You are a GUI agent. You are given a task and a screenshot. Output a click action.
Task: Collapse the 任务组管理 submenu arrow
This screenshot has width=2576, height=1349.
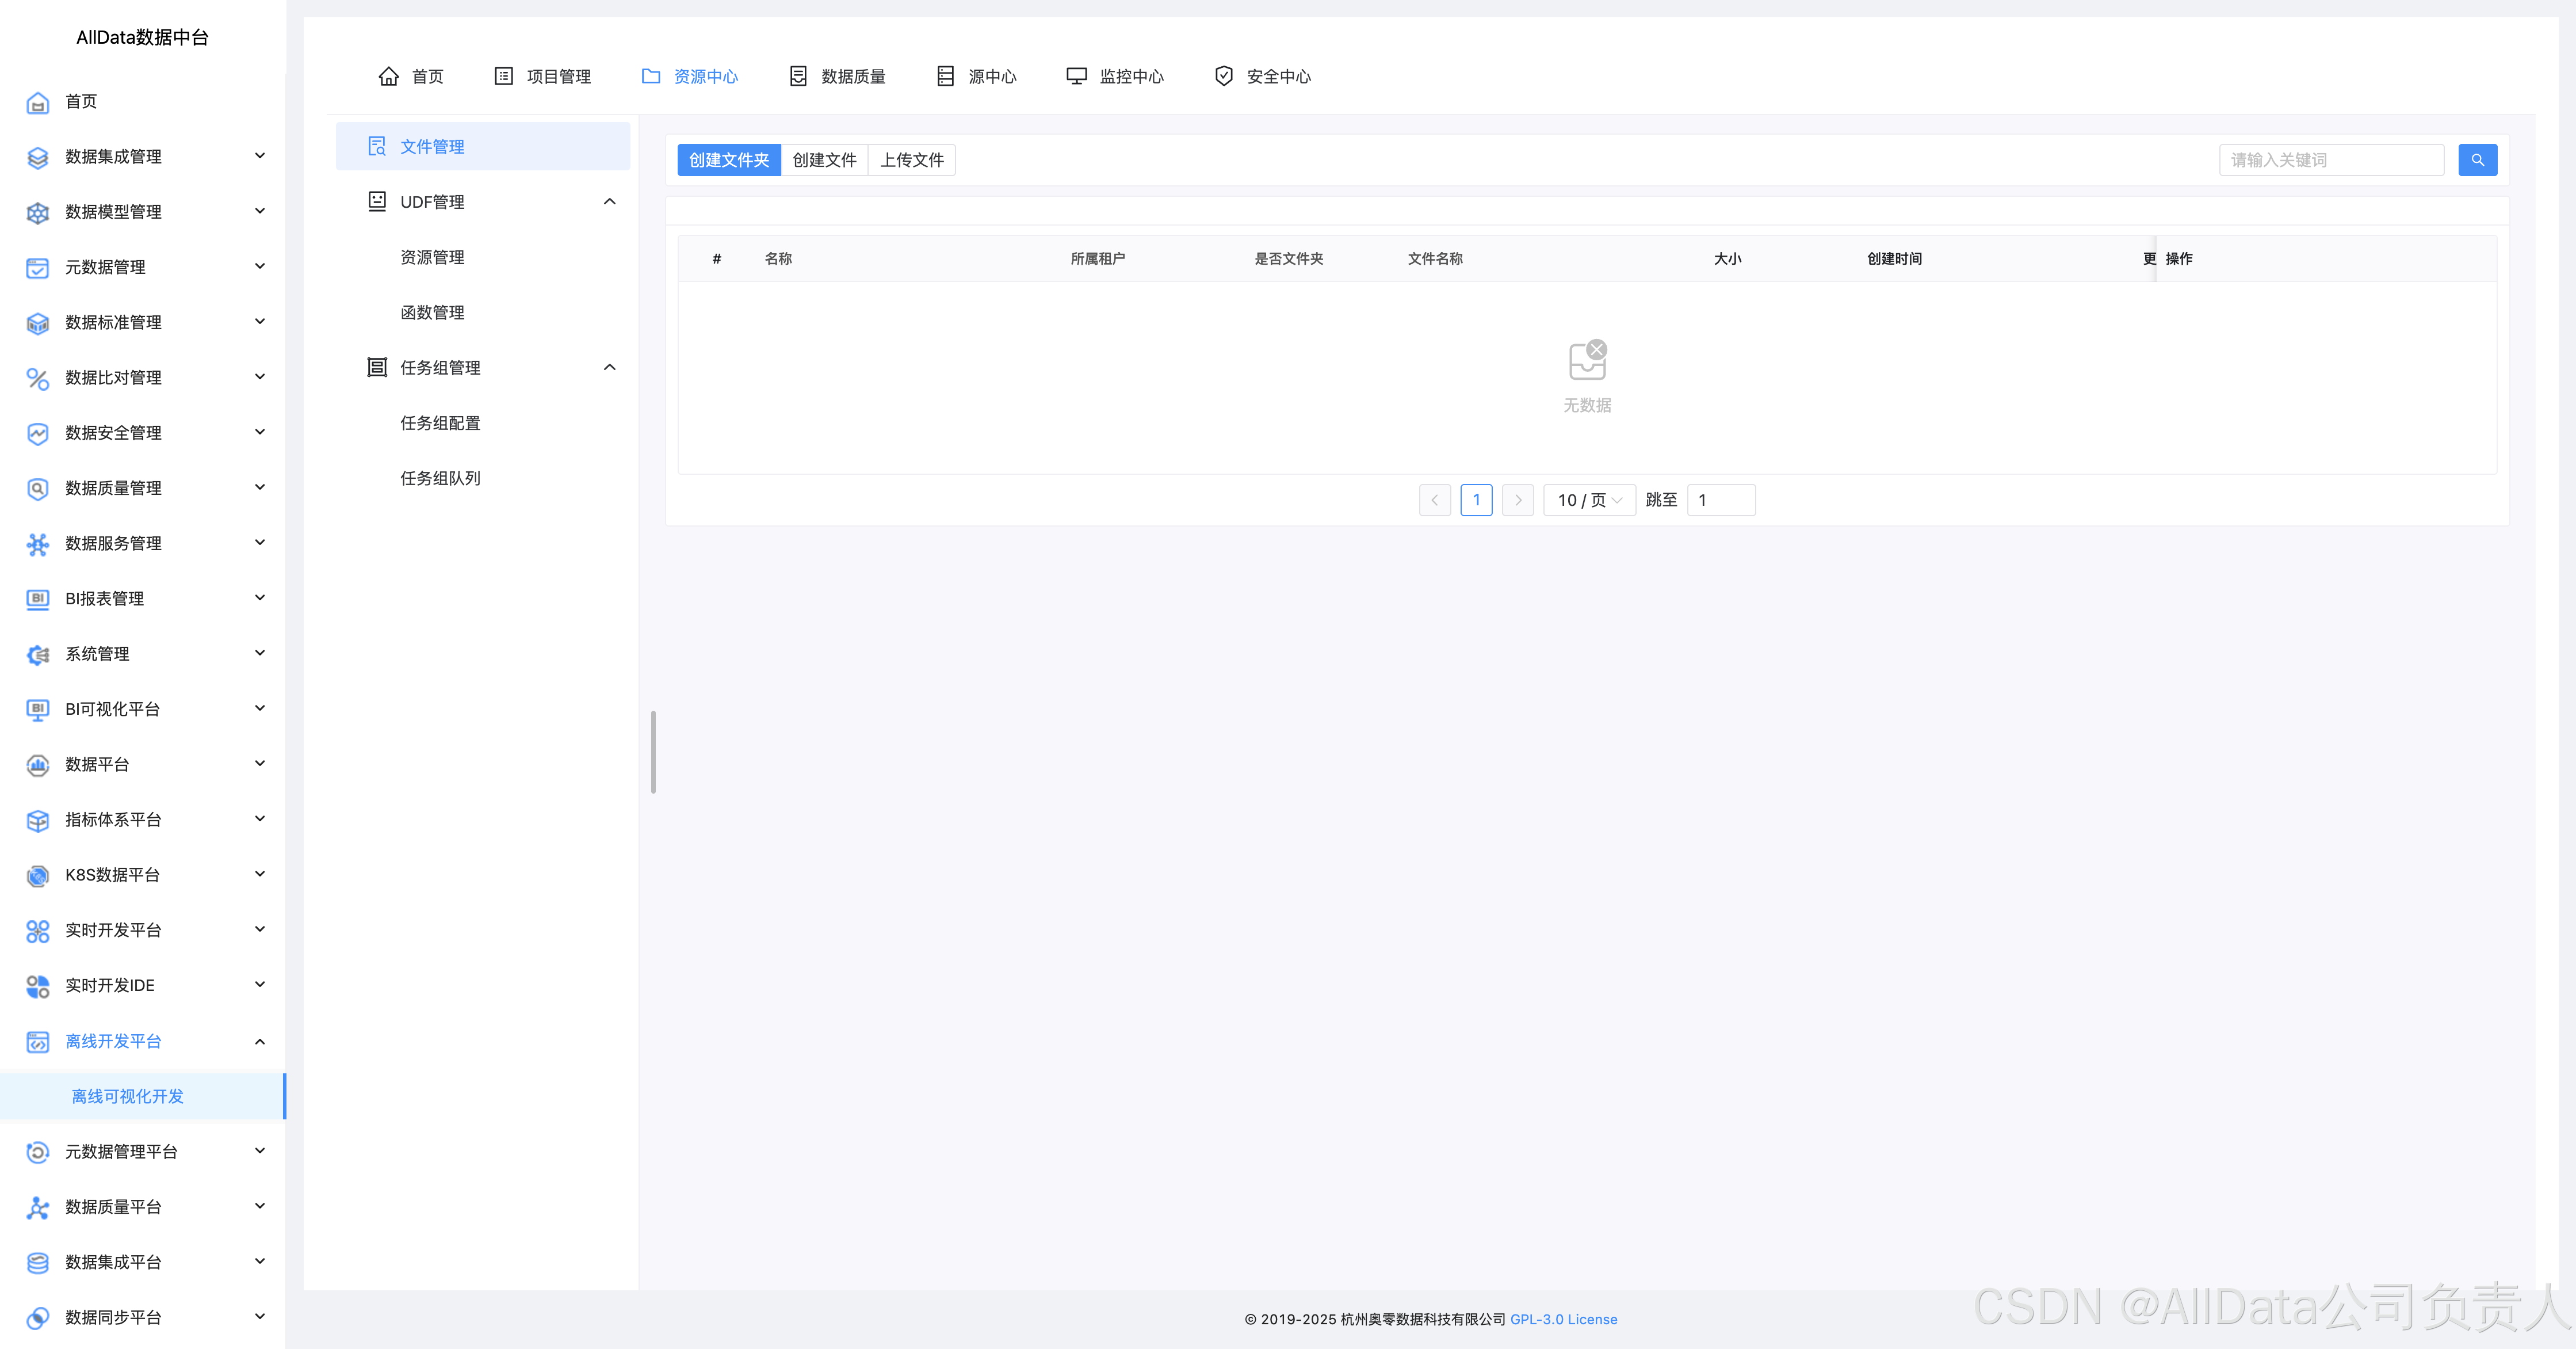click(610, 367)
